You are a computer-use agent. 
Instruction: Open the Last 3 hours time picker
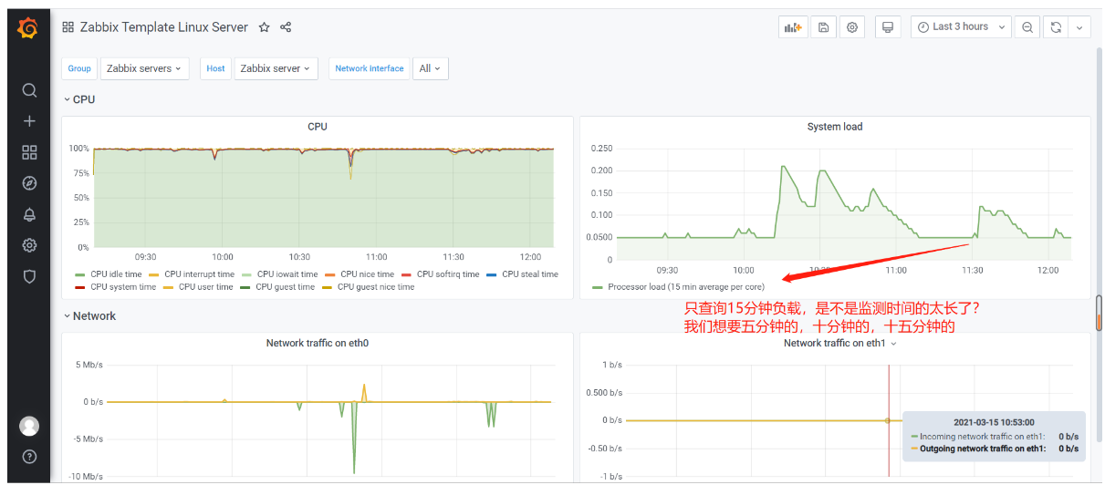pyautogui.click(x=961, y=27)
